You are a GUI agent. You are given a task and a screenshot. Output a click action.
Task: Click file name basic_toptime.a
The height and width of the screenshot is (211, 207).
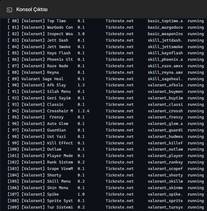pos(165,21)
